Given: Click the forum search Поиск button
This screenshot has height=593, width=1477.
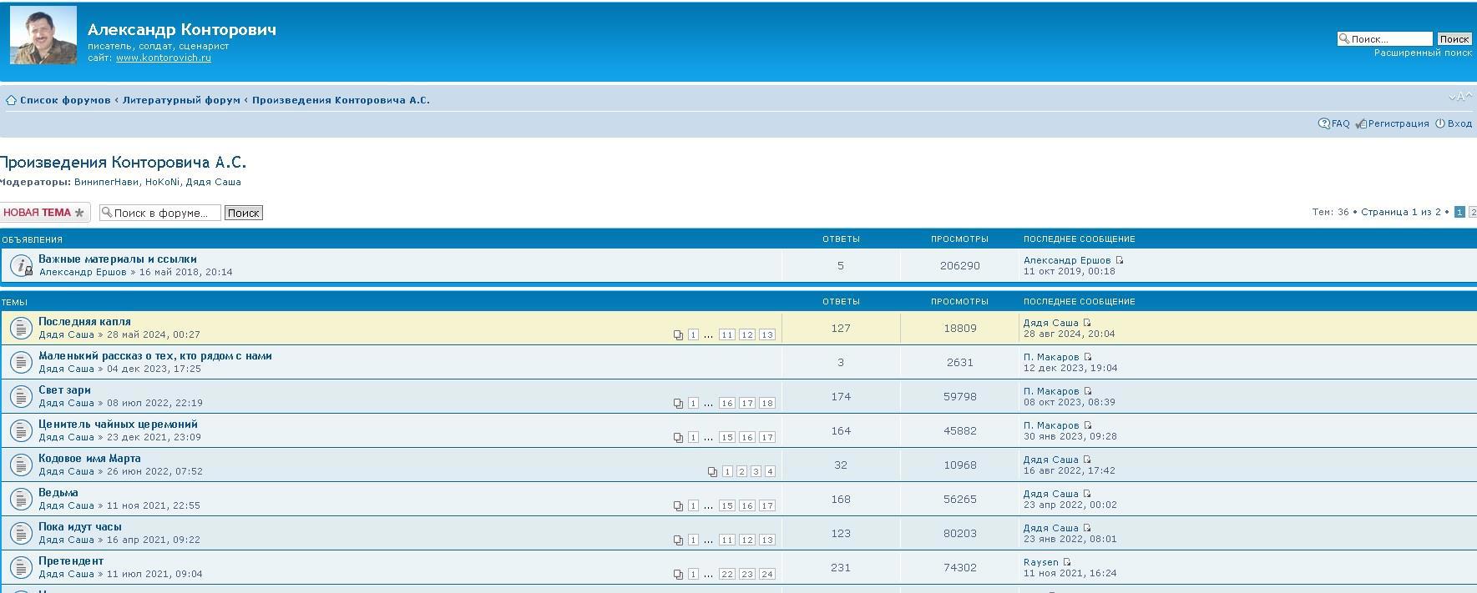Looking at the screenshot, I should tap(244, 213).
